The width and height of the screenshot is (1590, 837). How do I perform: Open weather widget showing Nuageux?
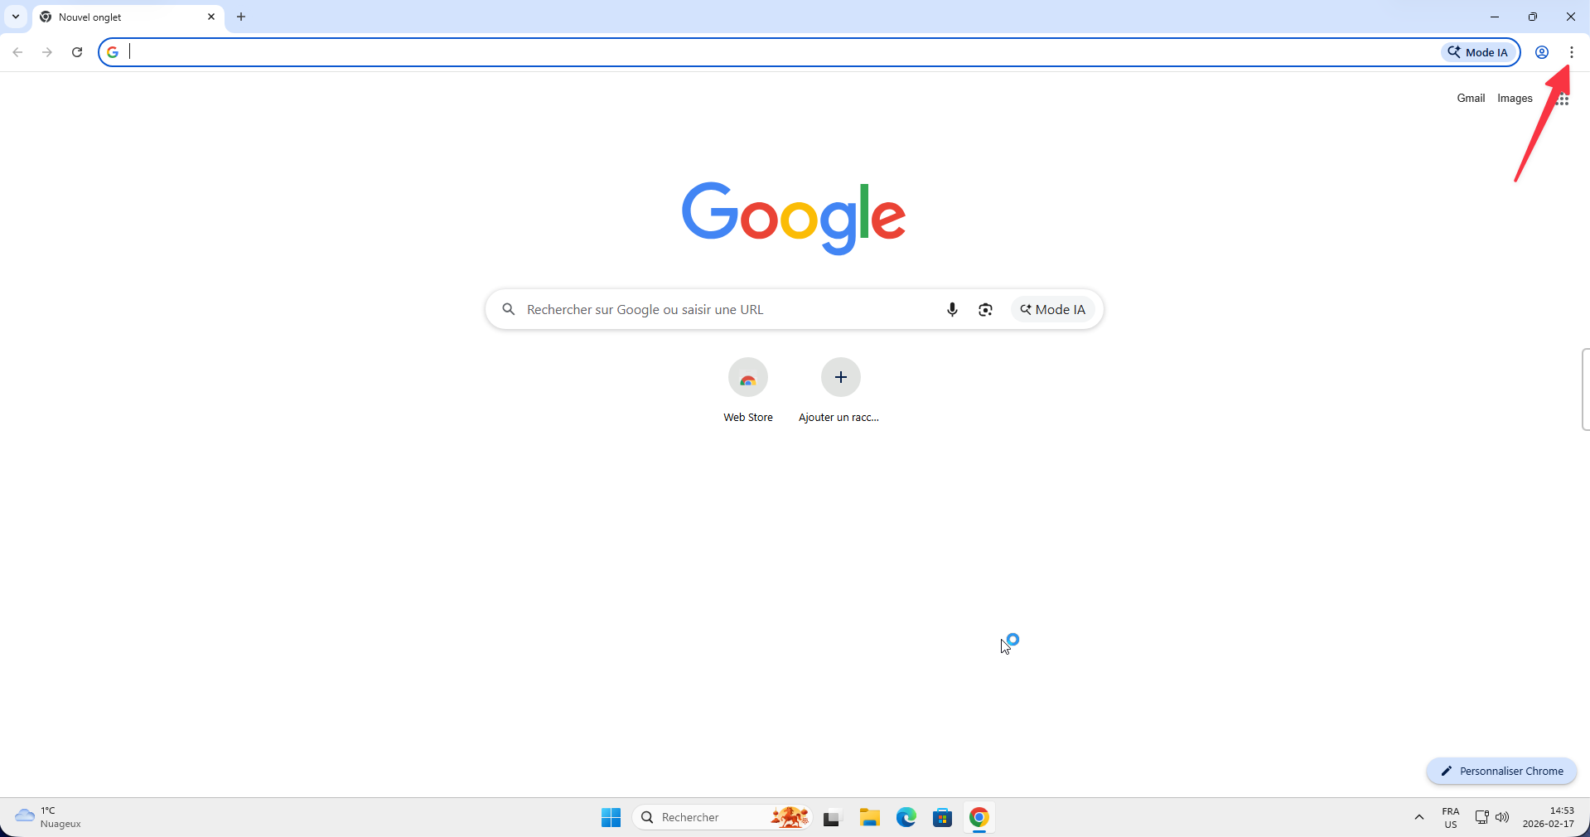pos(48,817)
